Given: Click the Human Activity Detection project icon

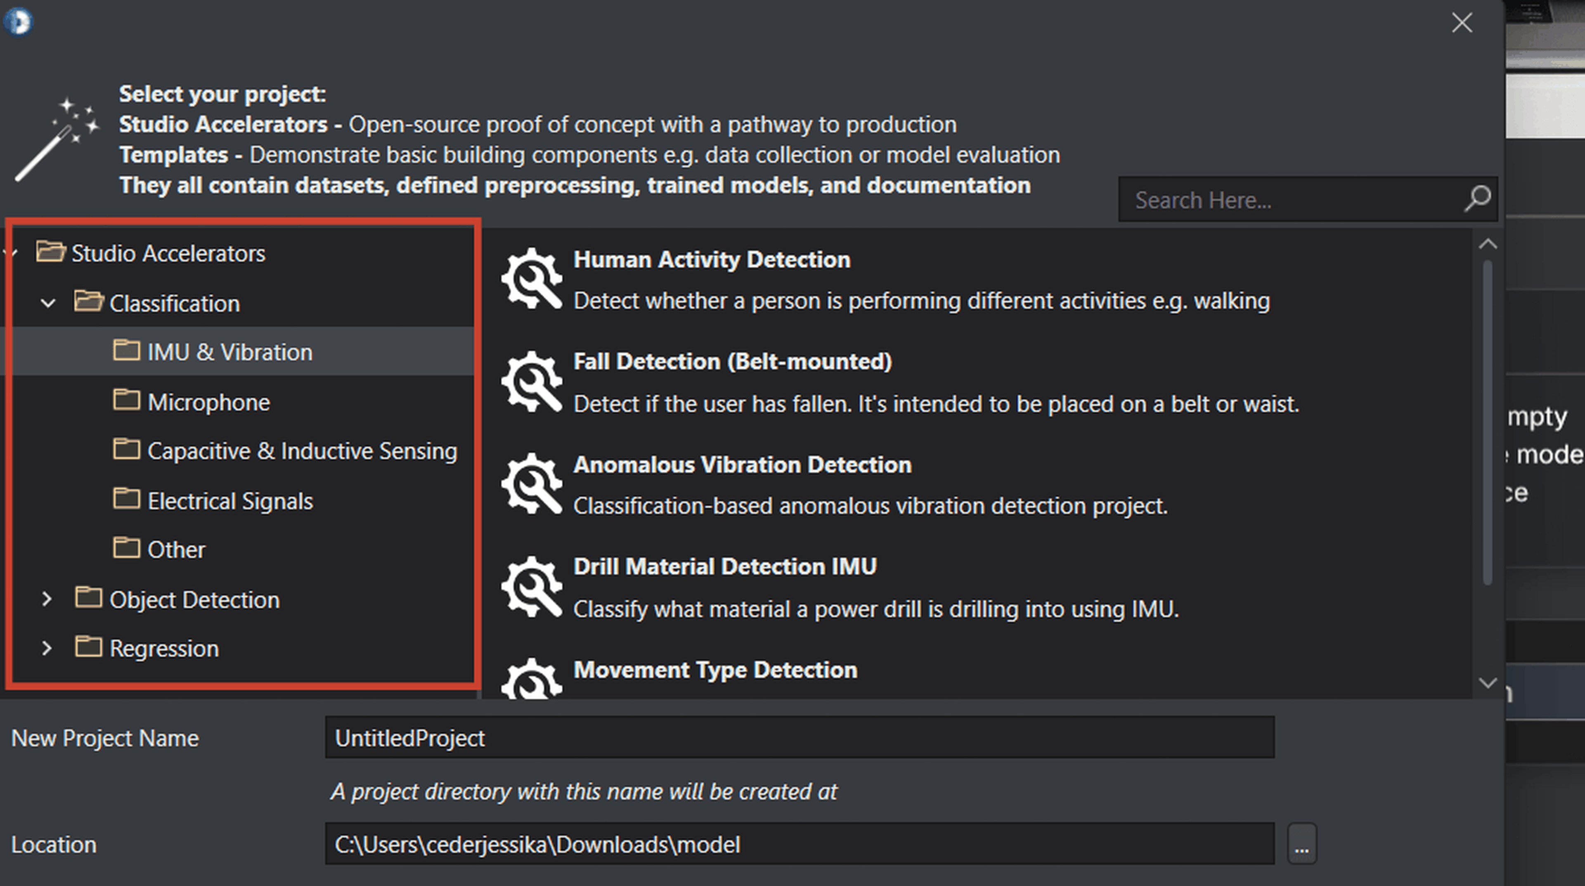Looking at the screenshot, I should pos(532,279).
